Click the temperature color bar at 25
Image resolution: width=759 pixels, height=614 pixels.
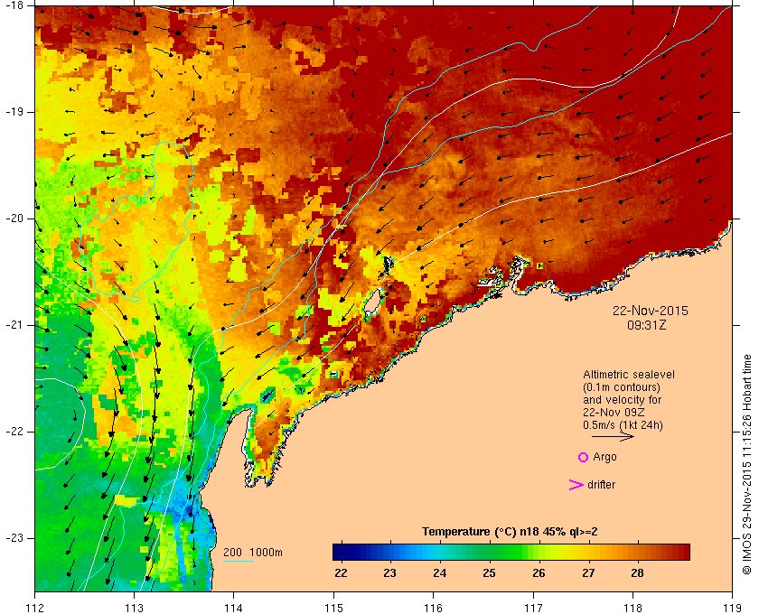click(490, 552)
